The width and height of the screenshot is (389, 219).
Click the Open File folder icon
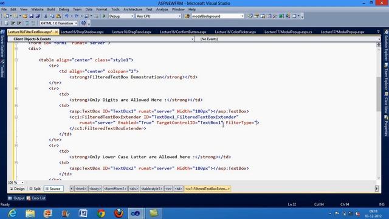25,16
